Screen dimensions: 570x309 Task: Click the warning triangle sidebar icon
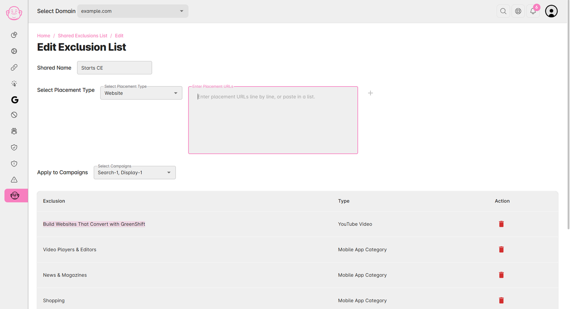click(x=14, y=180)
